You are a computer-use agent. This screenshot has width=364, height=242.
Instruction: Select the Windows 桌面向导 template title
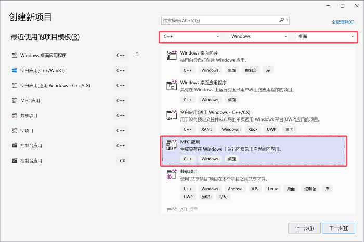(x=199, y=53)
